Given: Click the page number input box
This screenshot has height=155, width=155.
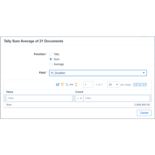Looking at the screenshot, I should (88, 85).
